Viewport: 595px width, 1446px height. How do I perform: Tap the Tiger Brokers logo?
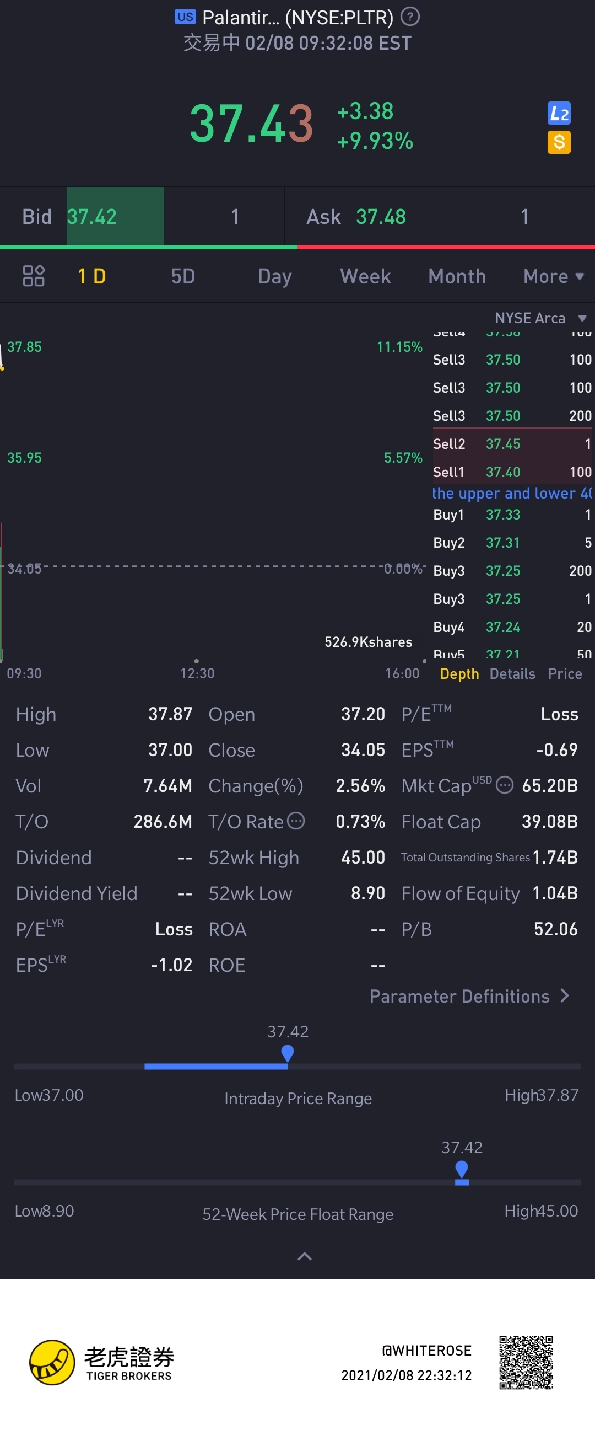tap(52, 1362)
